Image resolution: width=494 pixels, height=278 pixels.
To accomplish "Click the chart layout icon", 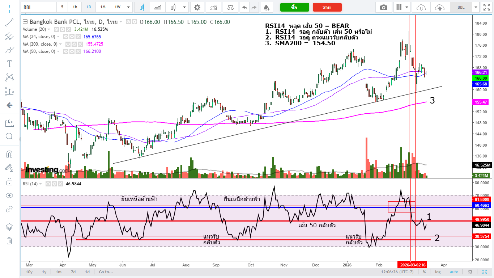I will coord(399,7).
